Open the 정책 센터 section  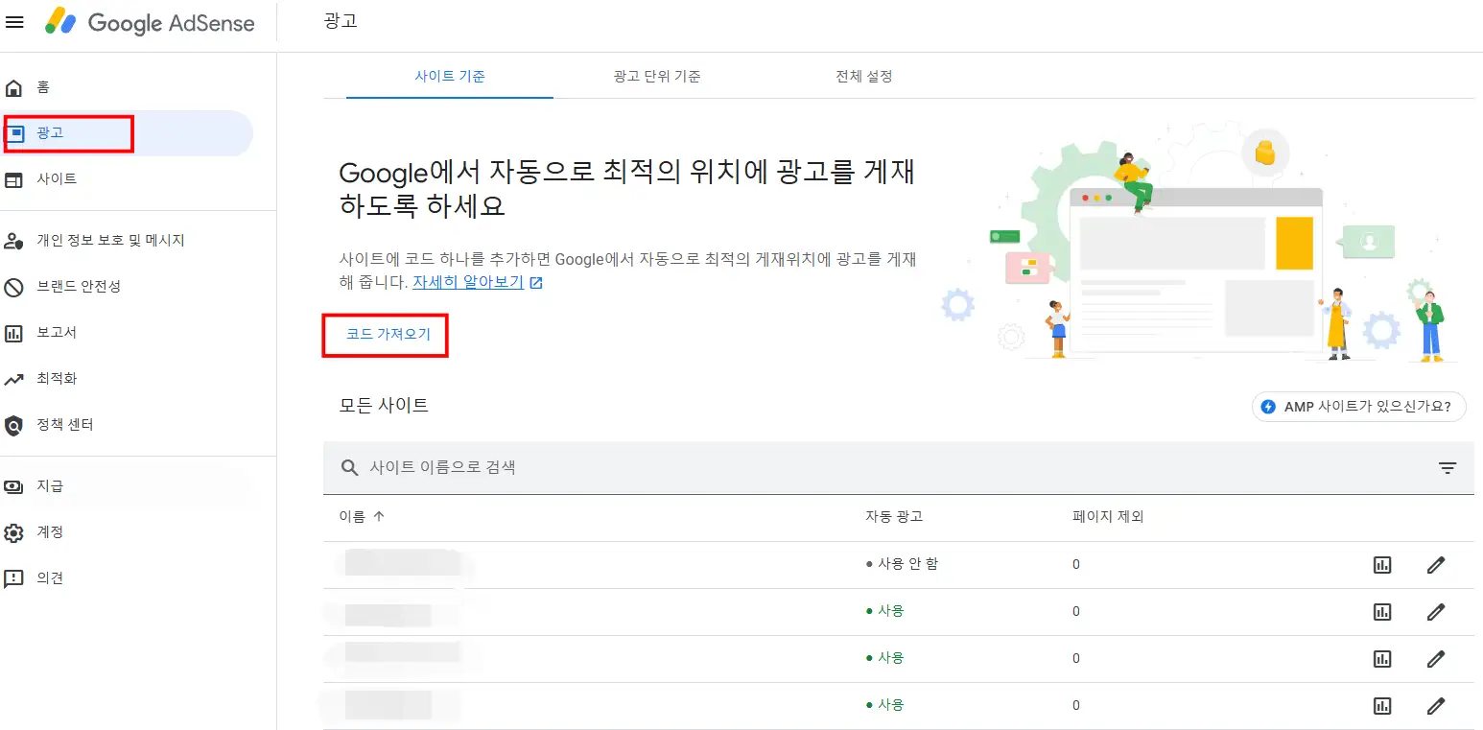coord(64,423)
